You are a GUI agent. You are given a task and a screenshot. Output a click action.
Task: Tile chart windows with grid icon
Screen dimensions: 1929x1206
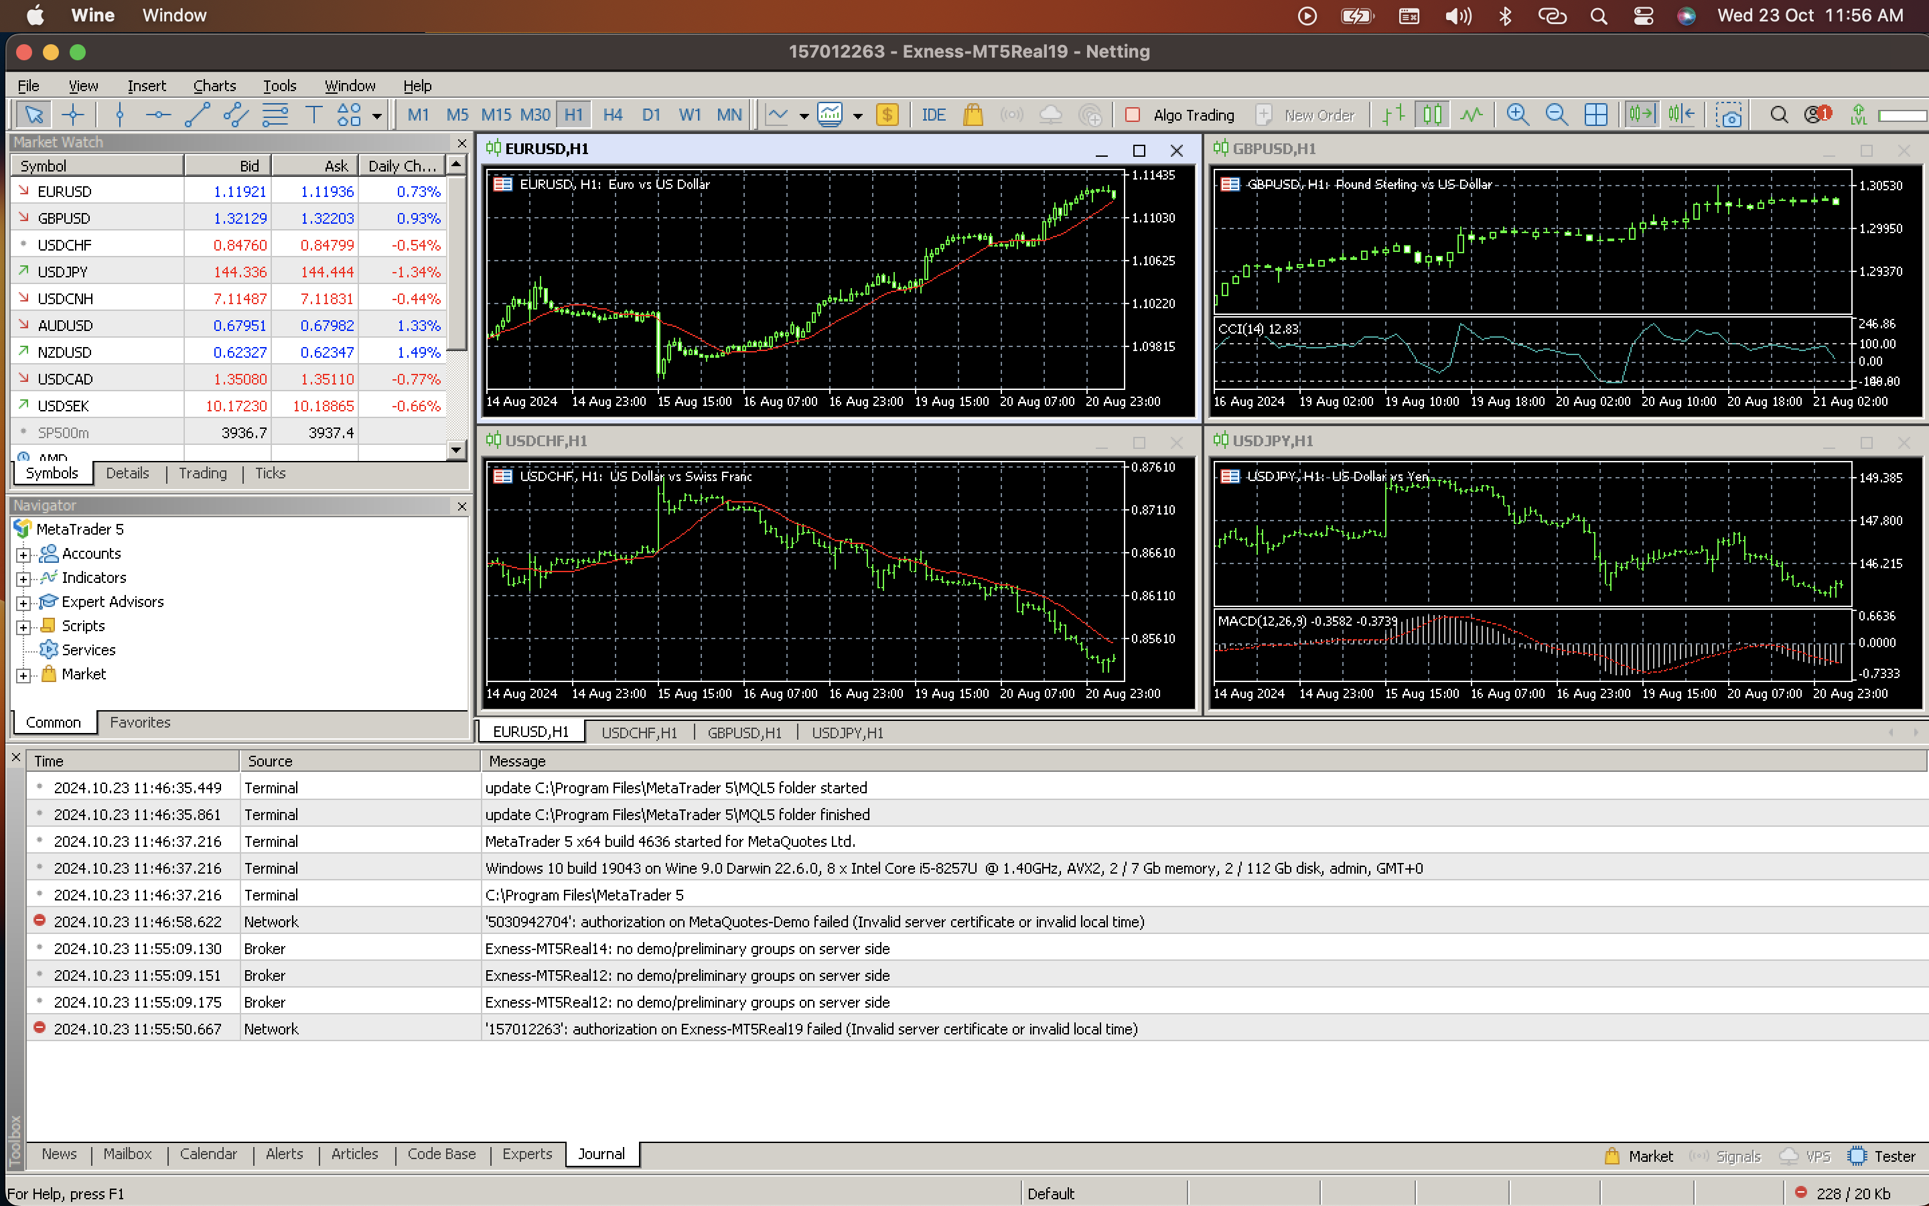coord(1596,115)
